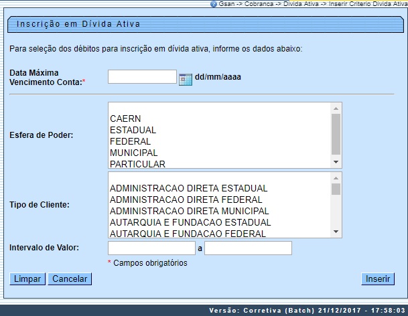Click the Tipo de Cliente label

[x=40, y=205]
